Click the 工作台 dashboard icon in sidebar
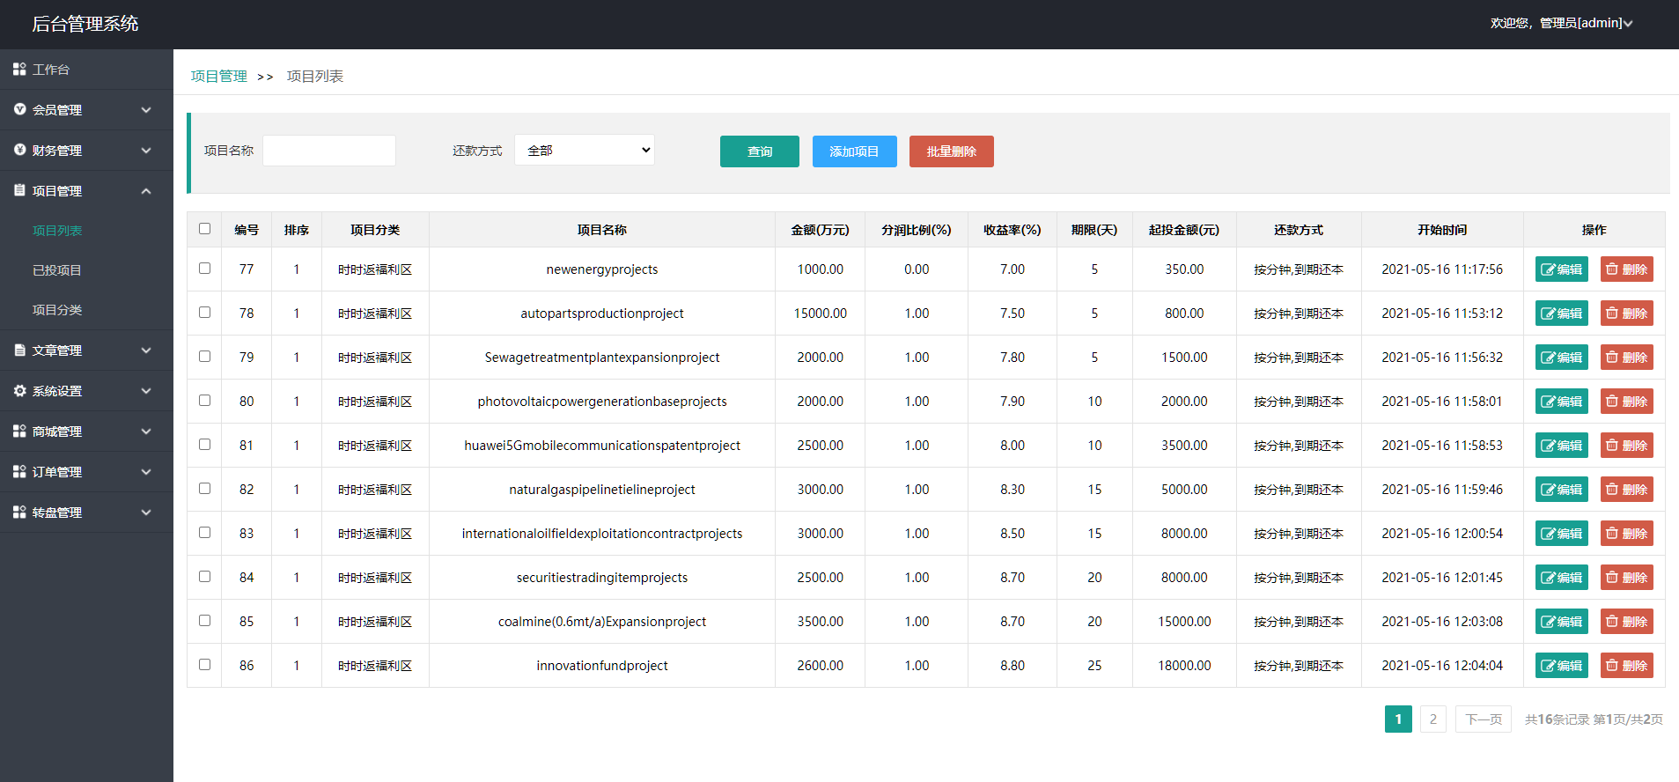1679x782 pixels. tap(19, 69)
